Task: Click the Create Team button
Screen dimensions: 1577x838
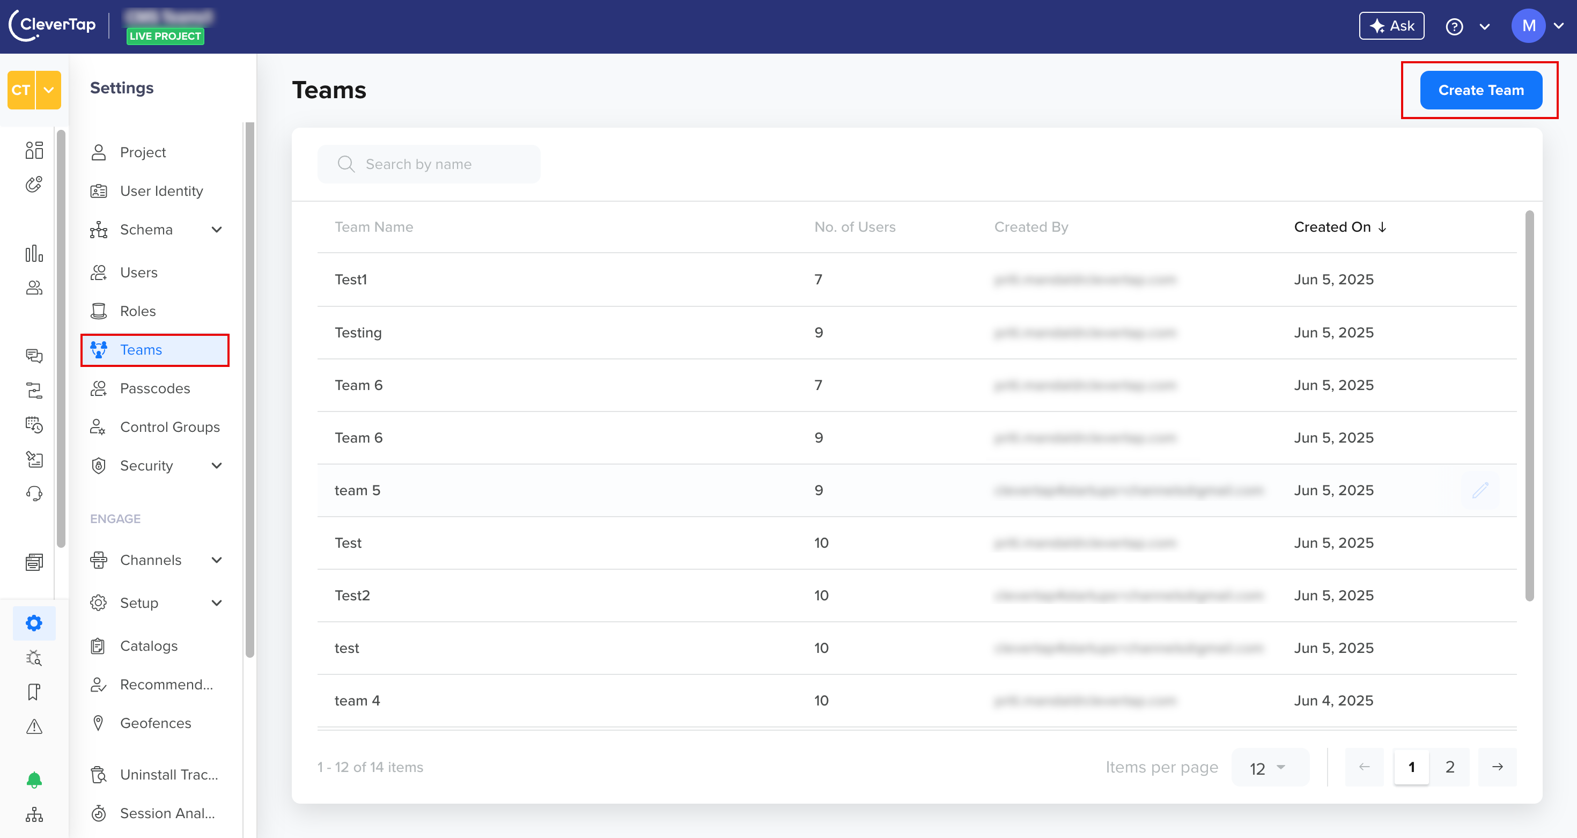Action: 1480,90
